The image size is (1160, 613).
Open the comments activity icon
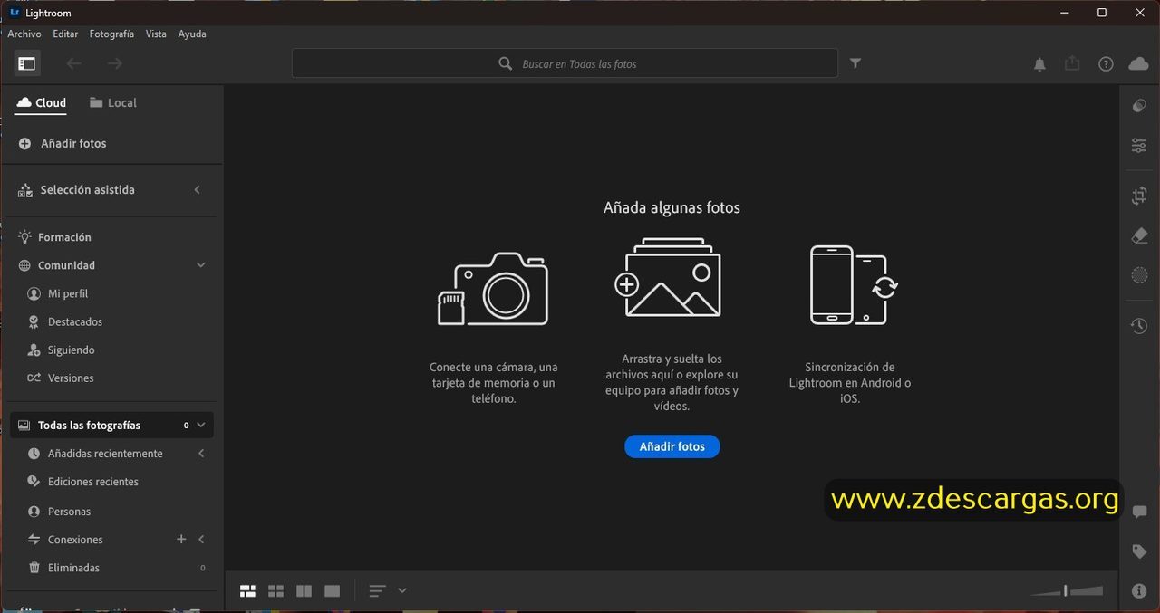1139,512
